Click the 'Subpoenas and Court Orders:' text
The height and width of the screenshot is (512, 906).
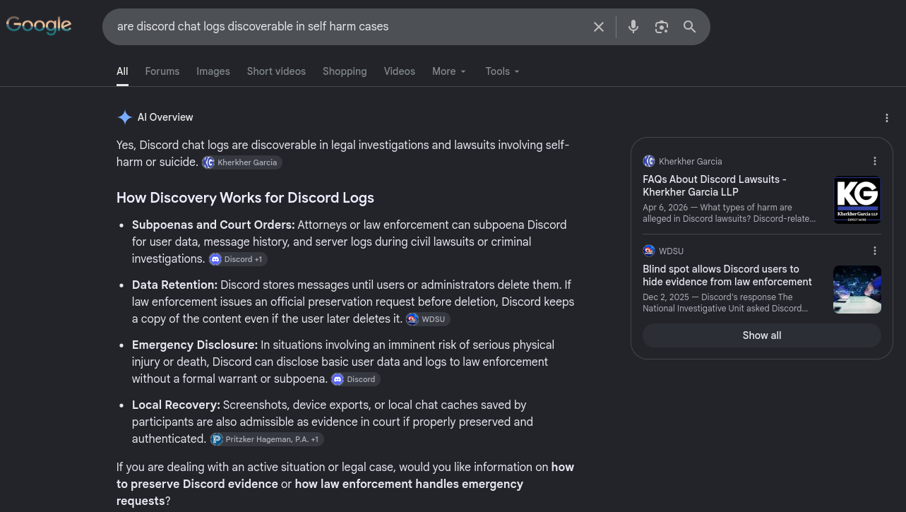click(213, 225)
